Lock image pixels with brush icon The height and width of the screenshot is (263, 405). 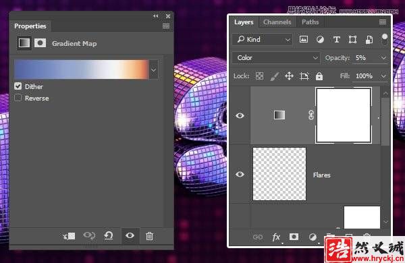[x=274, y=76]
